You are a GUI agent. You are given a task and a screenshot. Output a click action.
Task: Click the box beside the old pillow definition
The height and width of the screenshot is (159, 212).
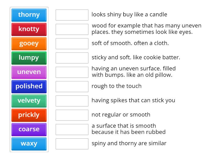72,72
